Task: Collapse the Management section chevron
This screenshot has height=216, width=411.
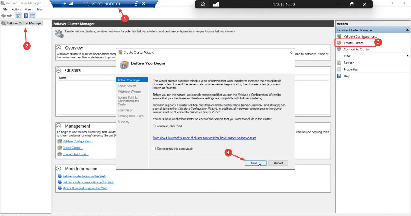Action: (59, 126)
